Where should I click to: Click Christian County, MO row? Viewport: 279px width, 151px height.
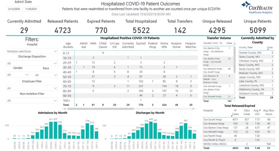click(x=256, y=61)
